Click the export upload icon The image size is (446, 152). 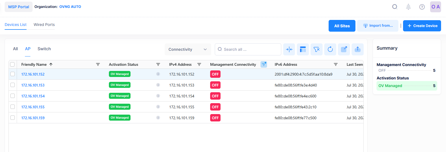pyautogui.click(x=357, y=49)
